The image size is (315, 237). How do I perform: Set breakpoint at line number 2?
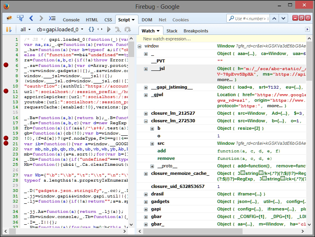click(x=17, y=45)
